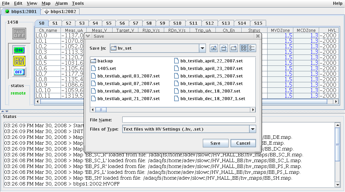The width and height of the screenshot is (345, 192).
Task: Click table horizontal scroll right arrow
Action: click(x=336, y=101)
